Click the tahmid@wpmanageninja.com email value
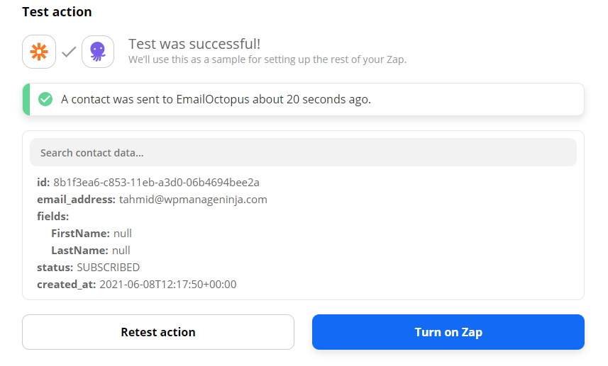 (x=193, y=199)
